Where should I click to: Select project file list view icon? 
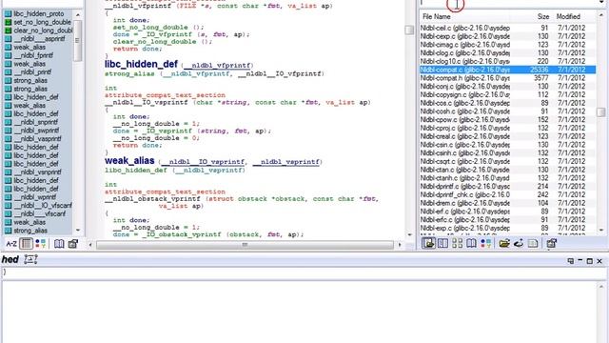428,244
